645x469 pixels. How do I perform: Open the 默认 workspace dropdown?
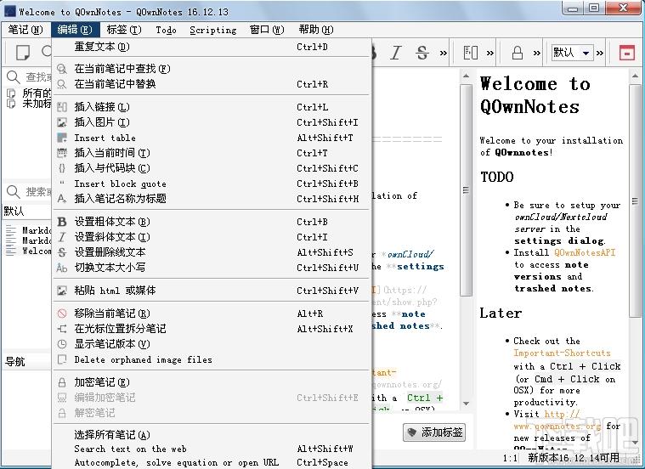(572, 53)
